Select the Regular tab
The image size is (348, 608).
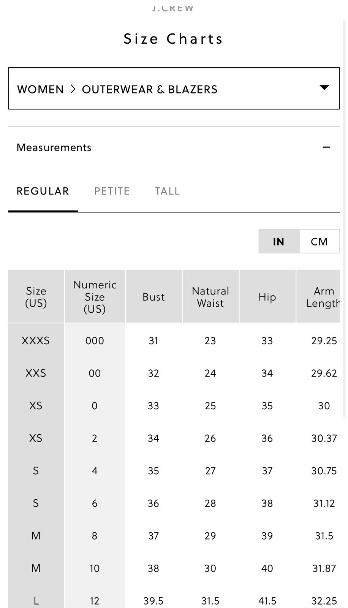[x=43, y=191]
